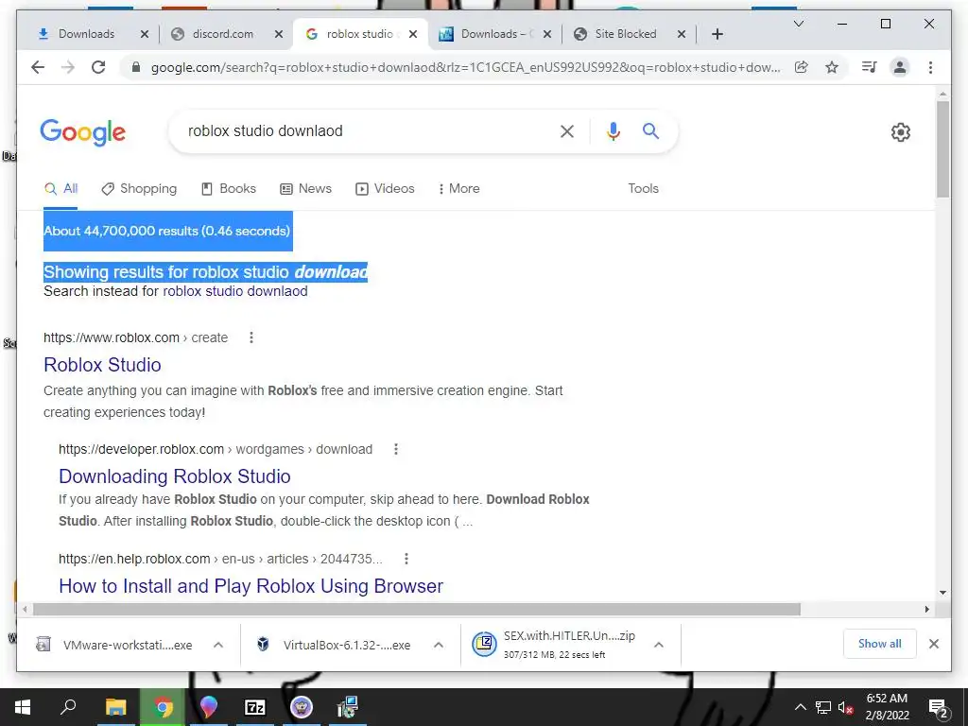
Task: Close the discord.com tab
Action: pyautogui.click(x=279, y=34)
